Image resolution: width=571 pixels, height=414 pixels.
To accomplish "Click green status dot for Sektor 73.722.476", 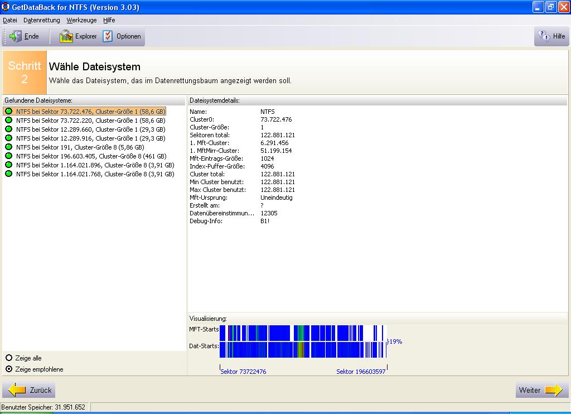I will click(9, 111).
